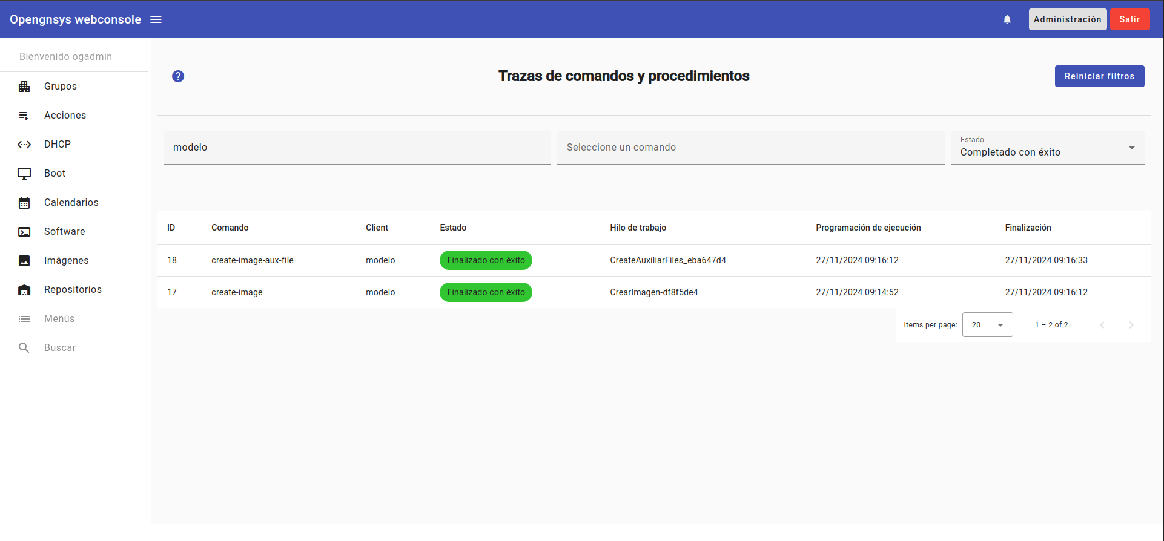The height and width of the screenshot is (541, 1164).
Task: Click the Imágenes picture icon
Action: (x=24, y=261)
